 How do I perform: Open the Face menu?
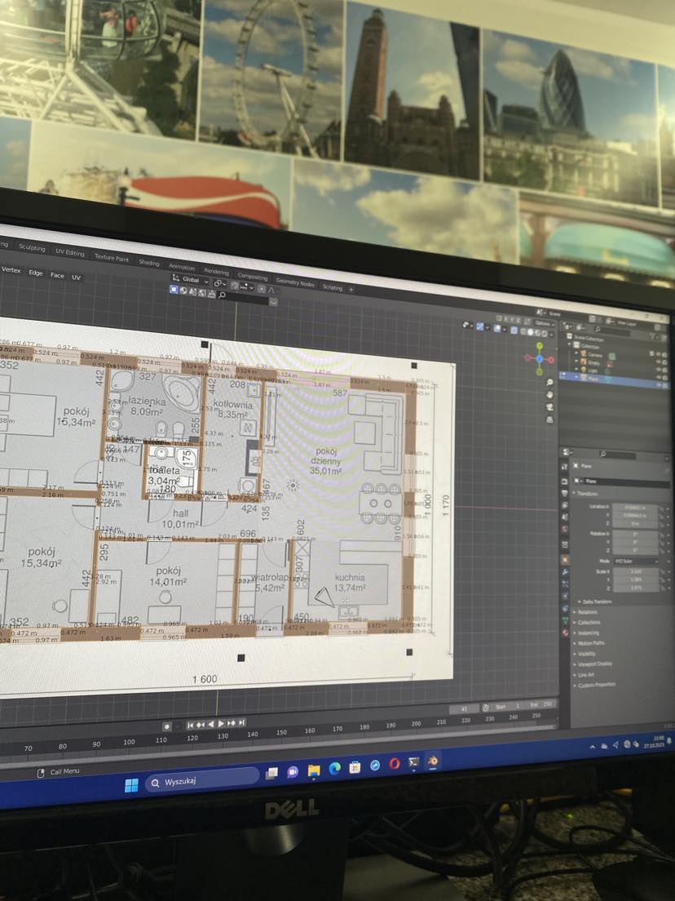[x=57, y=275]
